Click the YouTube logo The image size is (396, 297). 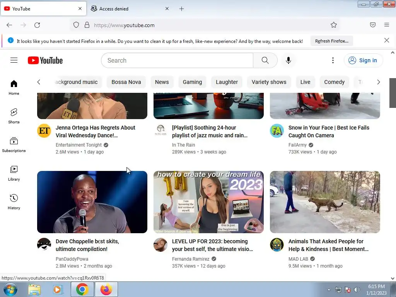tap(45, 60)
